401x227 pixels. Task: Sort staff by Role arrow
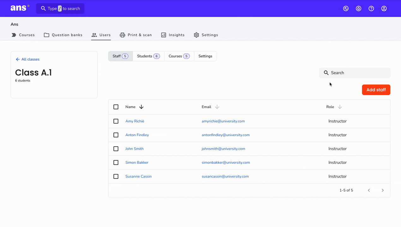point(340,107)
